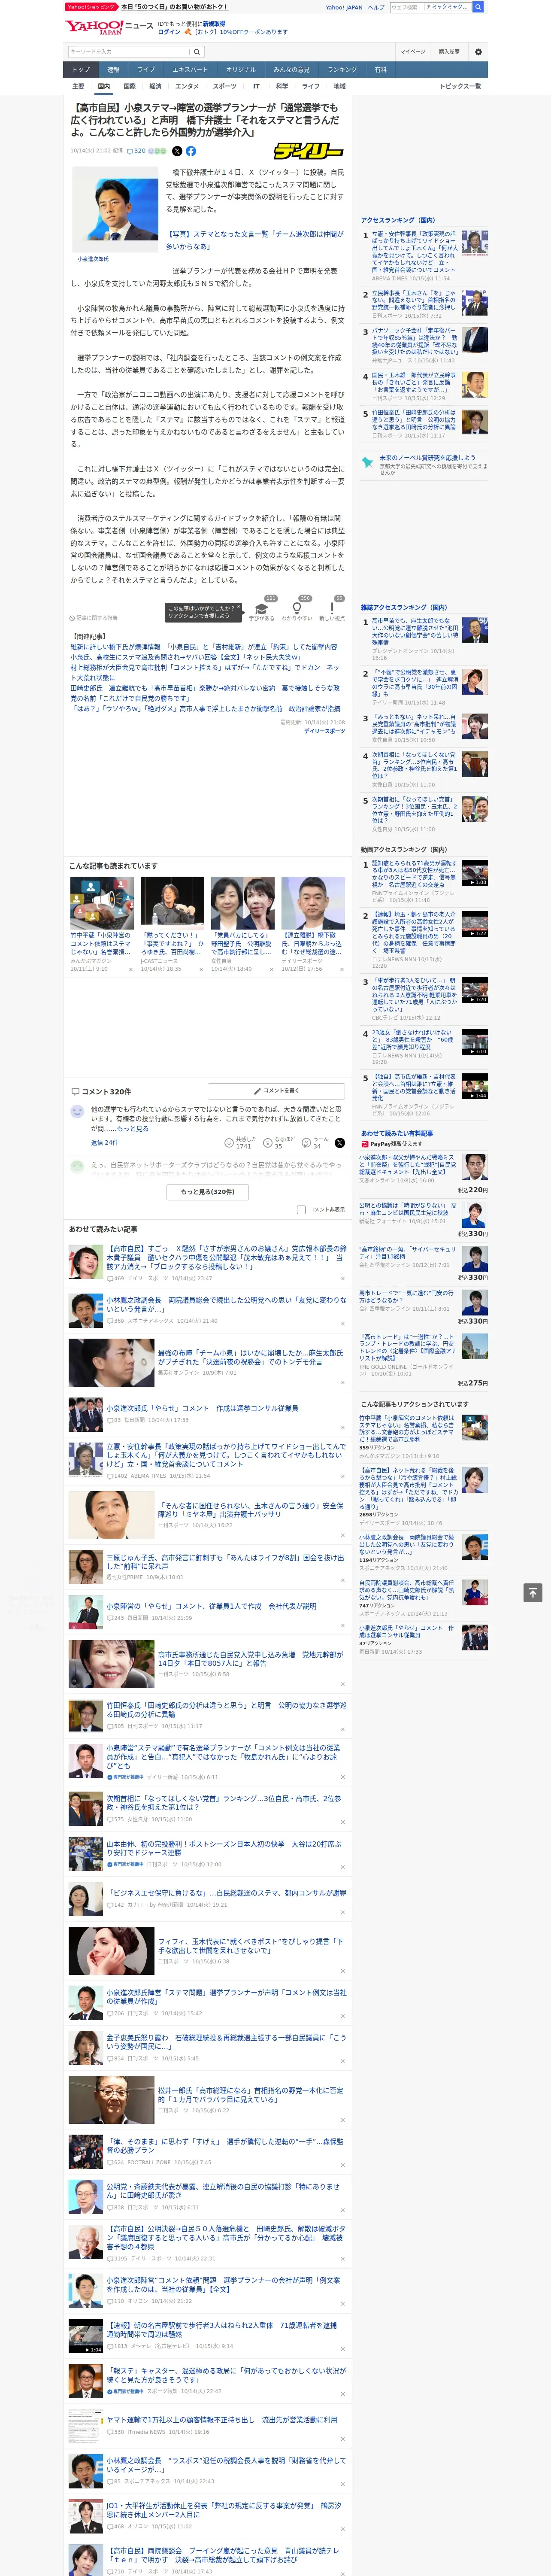Viewport: 551px width, 2576px height.
Task: Click 購入履歴 link
Action: coord(449,51)
